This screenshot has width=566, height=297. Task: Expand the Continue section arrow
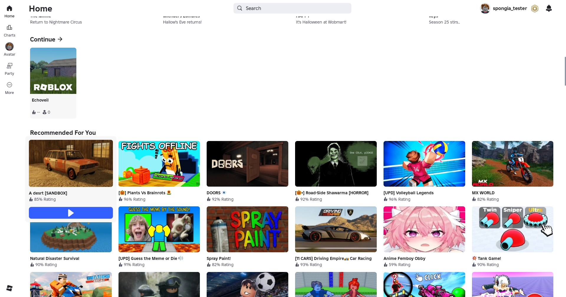pos(60,39)
